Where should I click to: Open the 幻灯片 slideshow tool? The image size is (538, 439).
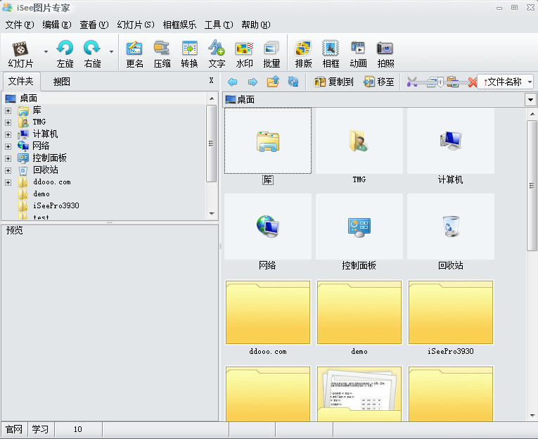[x=20, y=53]
